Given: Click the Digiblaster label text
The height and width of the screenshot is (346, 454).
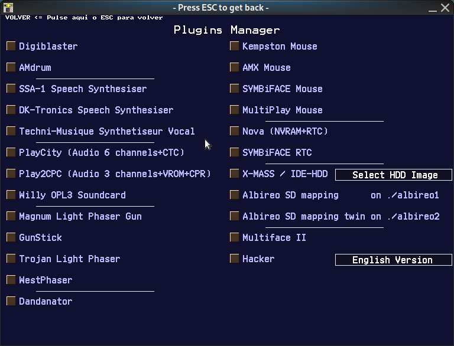Looking at the screenshot, I should (48, 46).
